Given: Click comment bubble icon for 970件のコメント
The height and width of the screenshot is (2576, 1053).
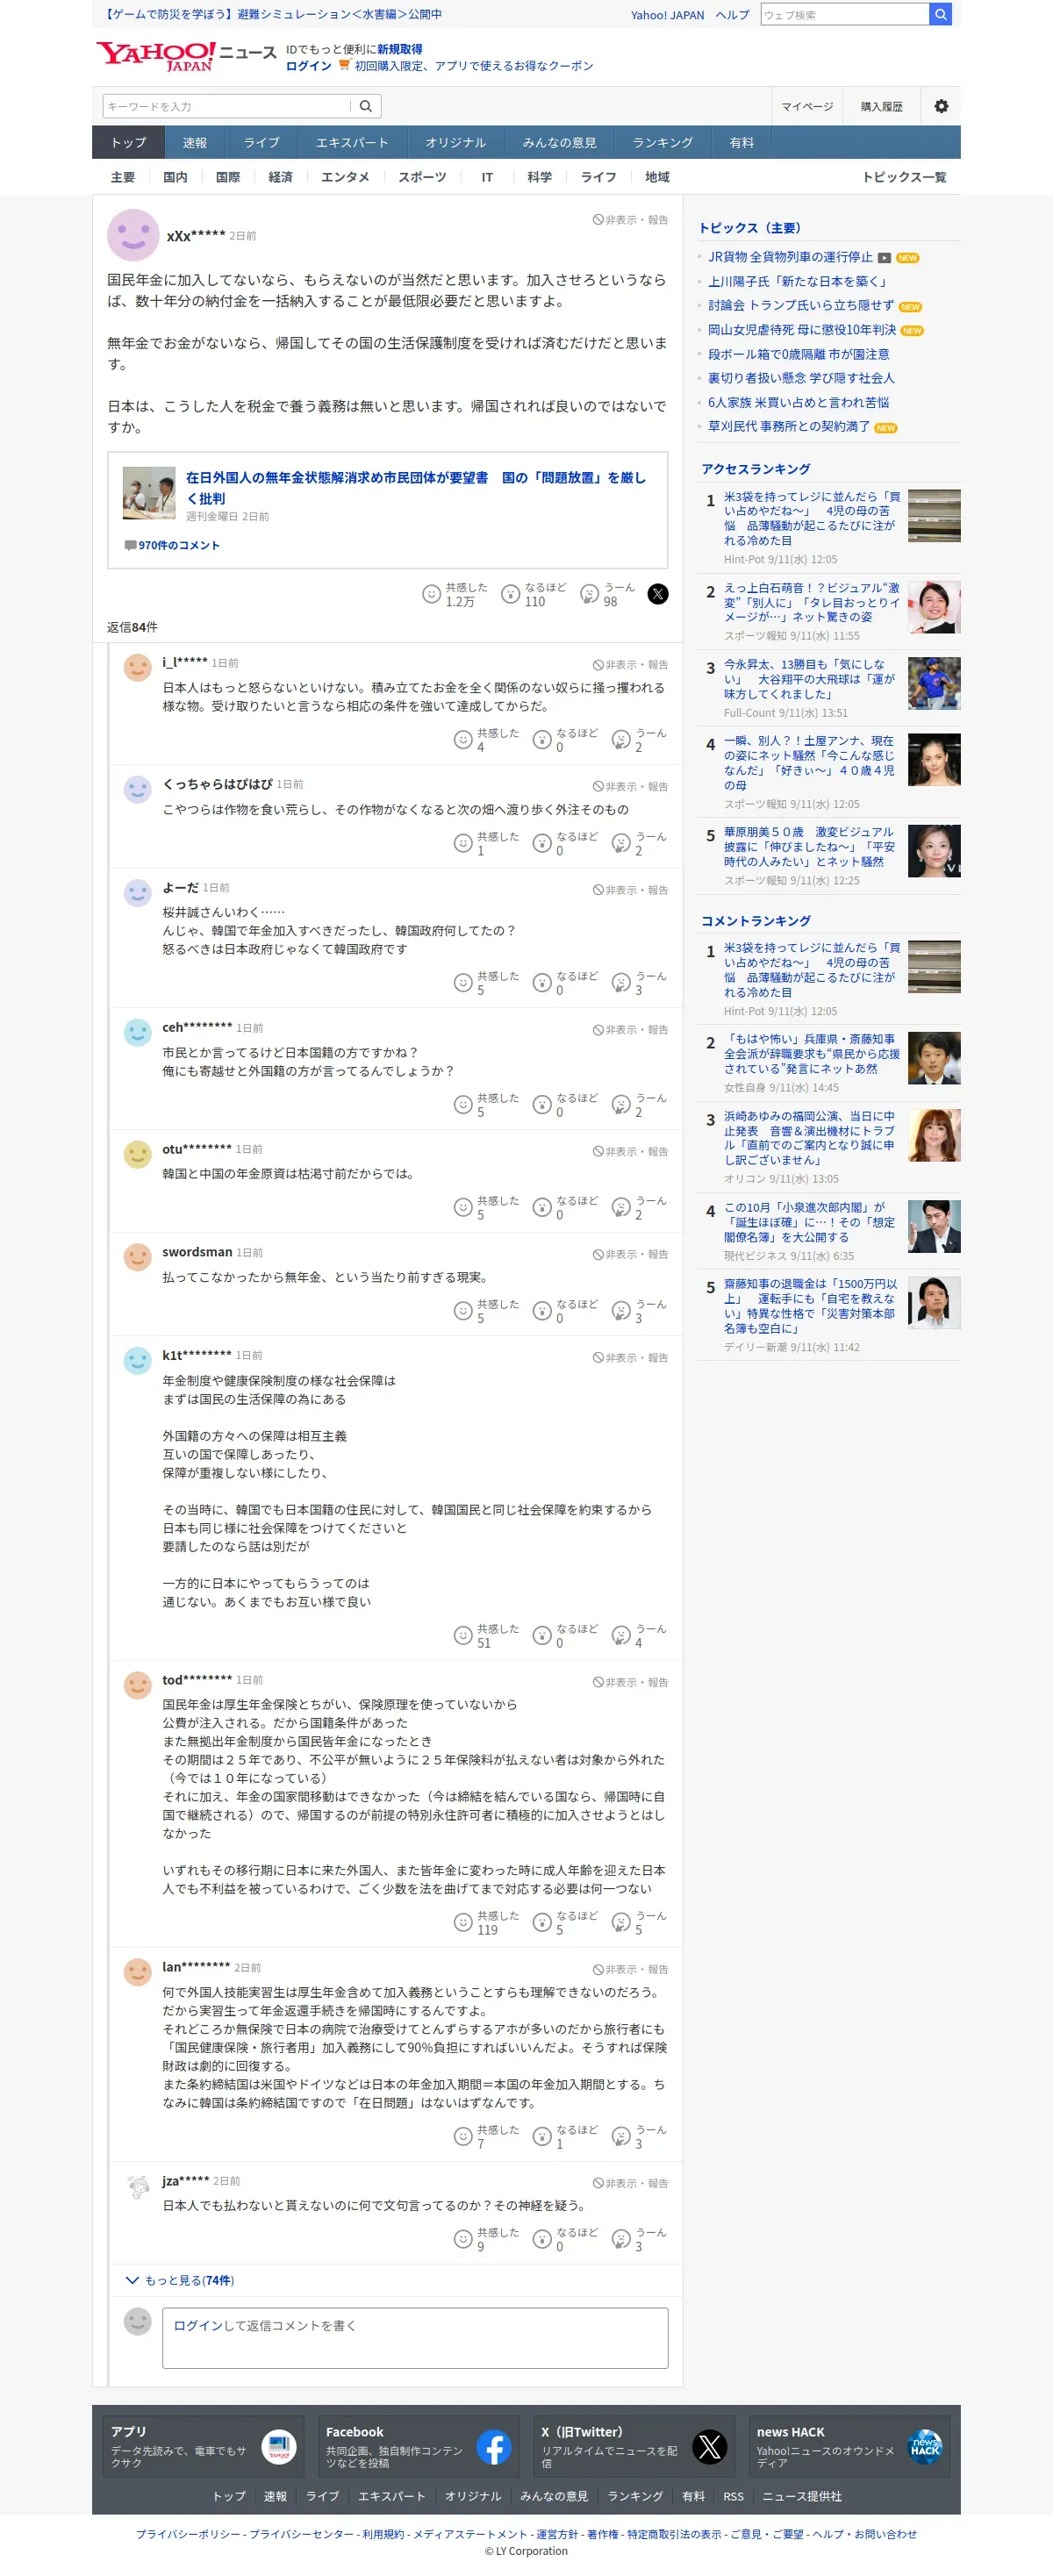Looking at the screenshot, I should click(x=130, y=545).
